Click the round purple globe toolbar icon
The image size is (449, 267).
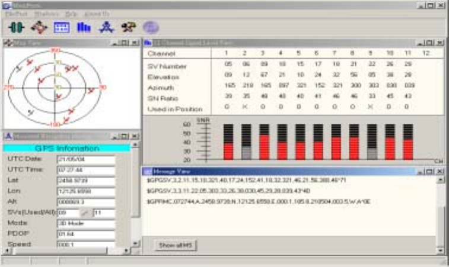(151, 27)
